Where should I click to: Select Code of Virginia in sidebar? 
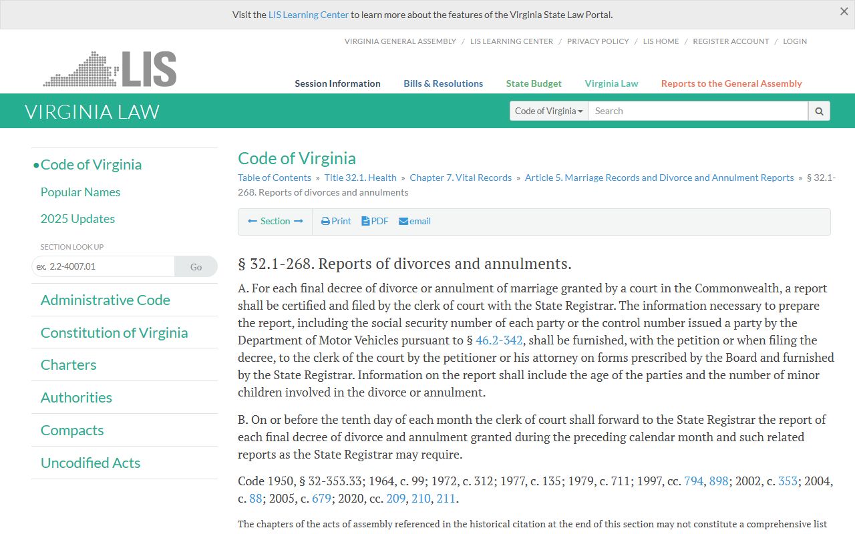tap(91, 164)
